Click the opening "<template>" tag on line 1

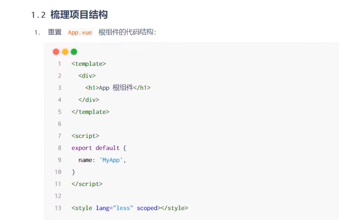point(89,64)
